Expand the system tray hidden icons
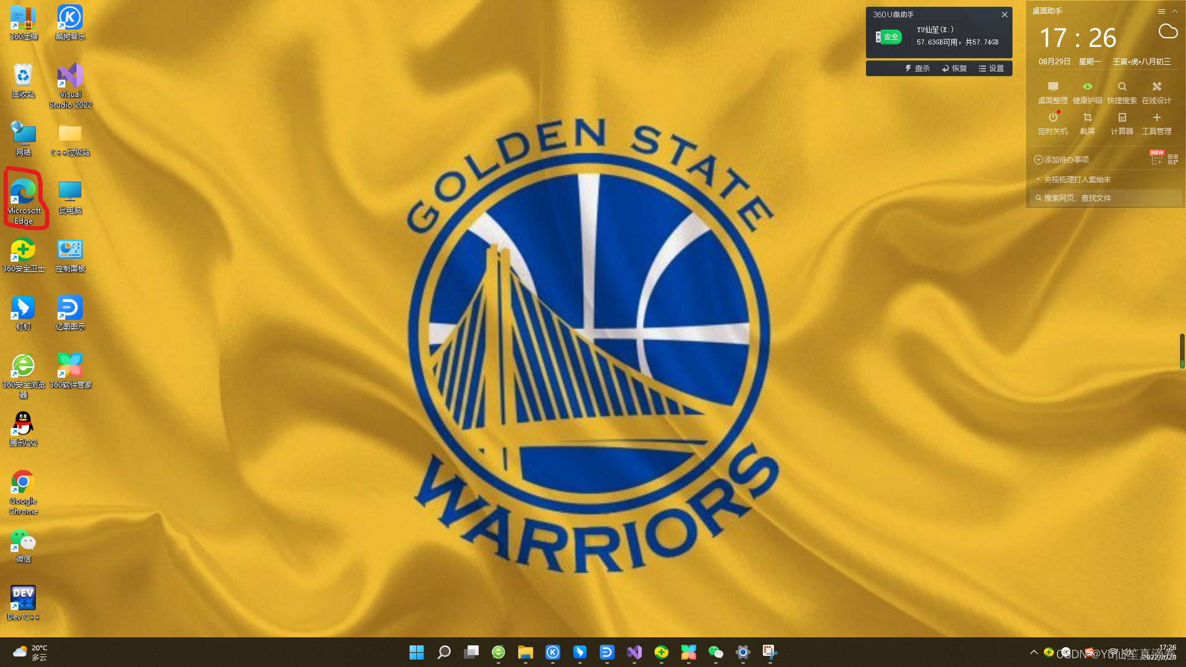 pyautogui.click(x=1034, y=652)
